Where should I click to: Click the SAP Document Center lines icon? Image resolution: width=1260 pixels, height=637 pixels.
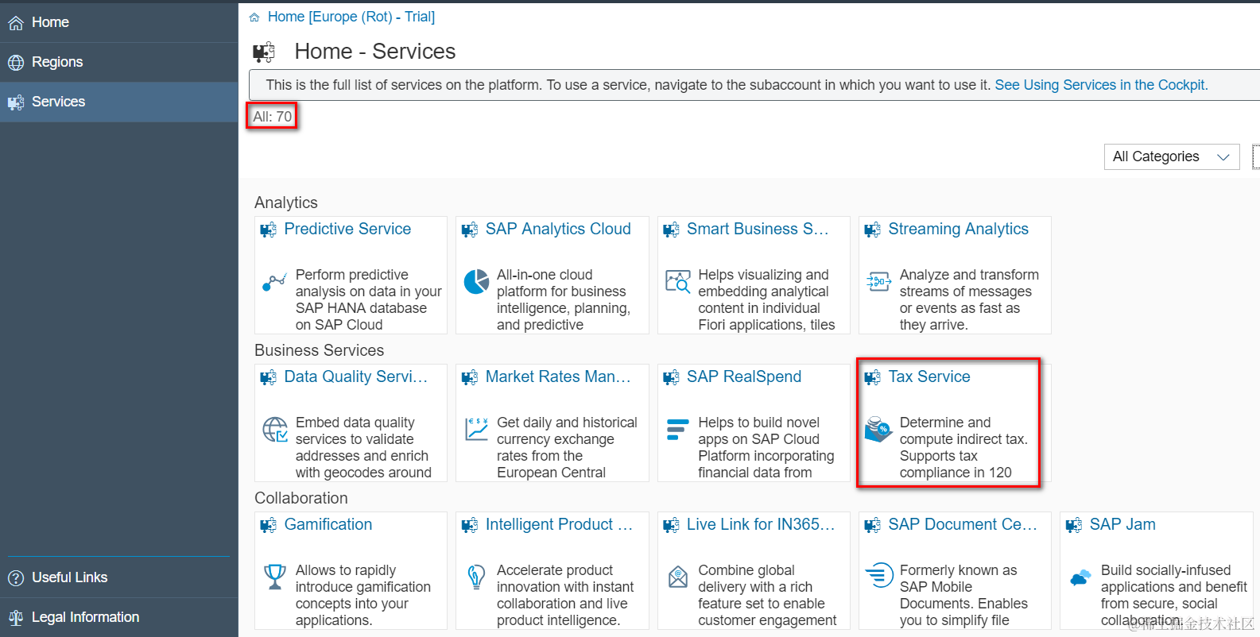point(878,574)
